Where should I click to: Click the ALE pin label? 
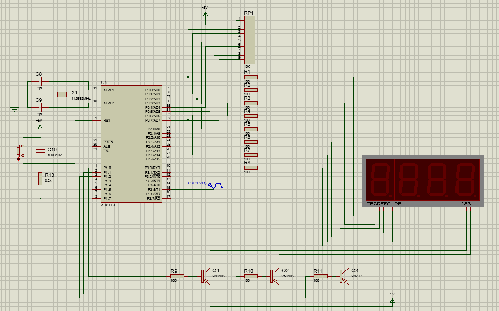click(106, 147)
